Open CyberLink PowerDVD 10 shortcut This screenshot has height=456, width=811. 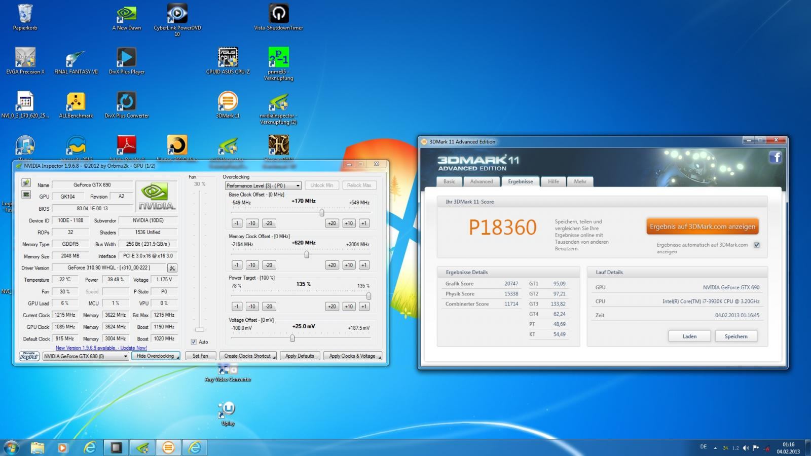pyautogui.click(x=177, y=20)
